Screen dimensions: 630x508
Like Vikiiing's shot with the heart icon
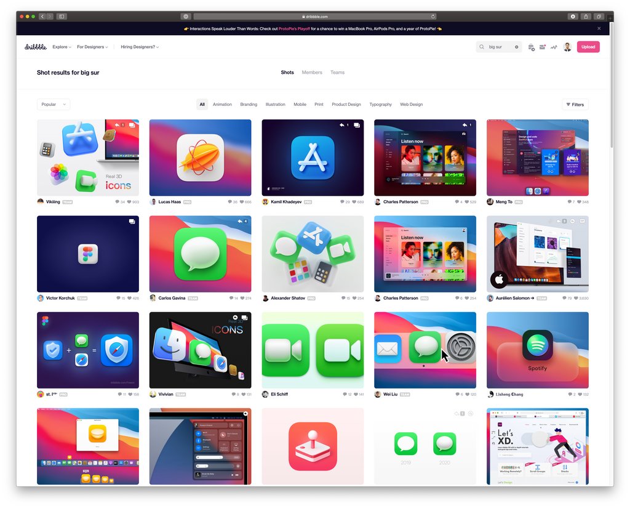129,202
